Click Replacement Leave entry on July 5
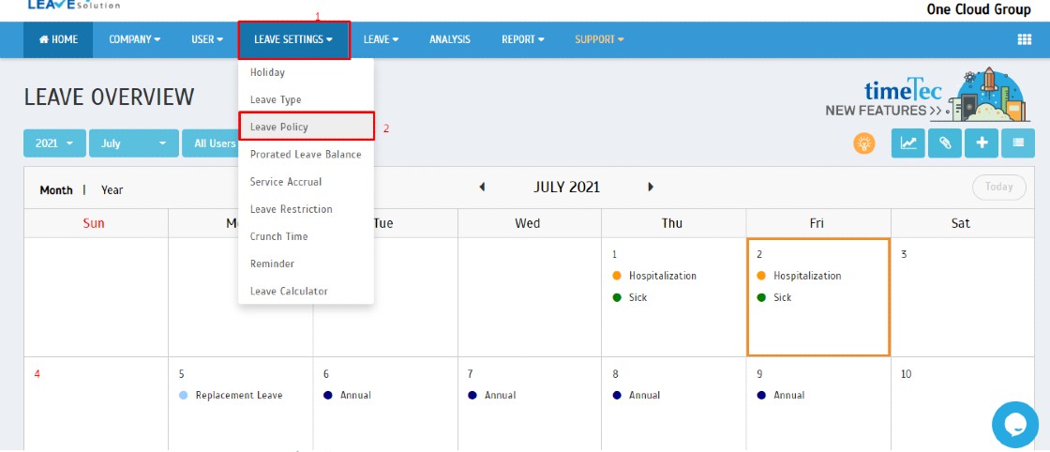Screen dimensions: 1050x452 click(231, 395)
